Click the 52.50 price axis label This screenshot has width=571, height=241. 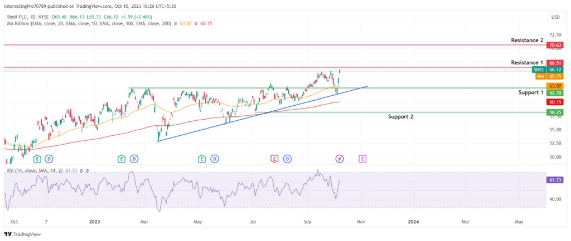click(555, 143)
